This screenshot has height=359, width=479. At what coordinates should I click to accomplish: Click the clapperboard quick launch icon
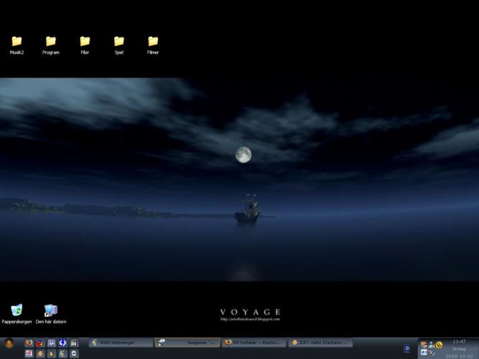(74, 342)
